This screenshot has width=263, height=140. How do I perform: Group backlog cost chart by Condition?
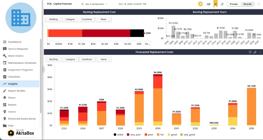[x=87, y=19]
